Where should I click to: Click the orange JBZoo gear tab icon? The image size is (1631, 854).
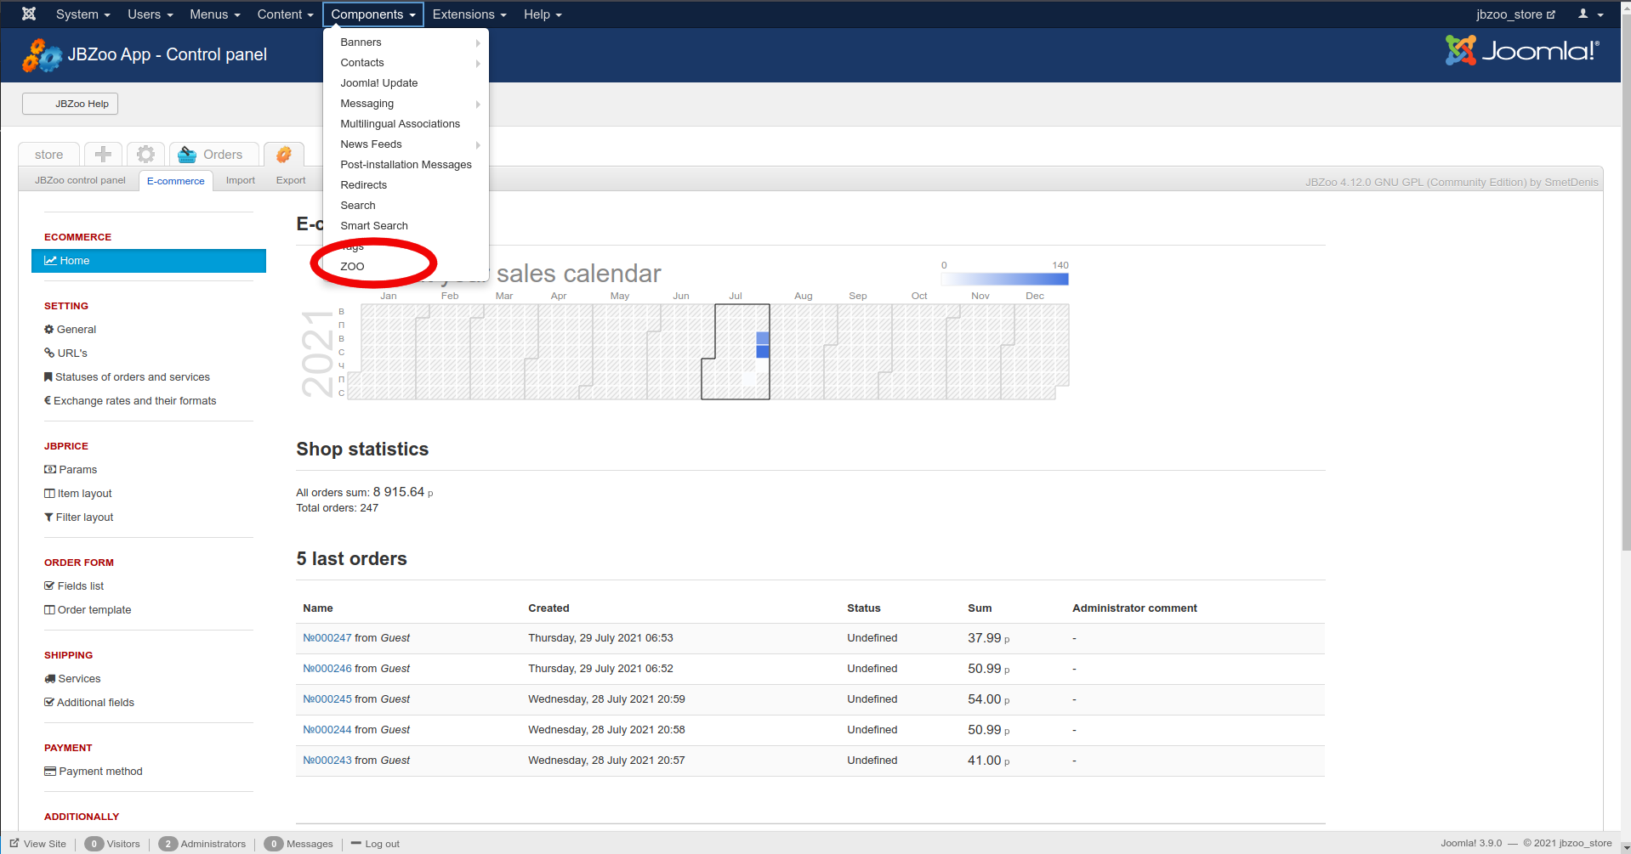(283, 154)
